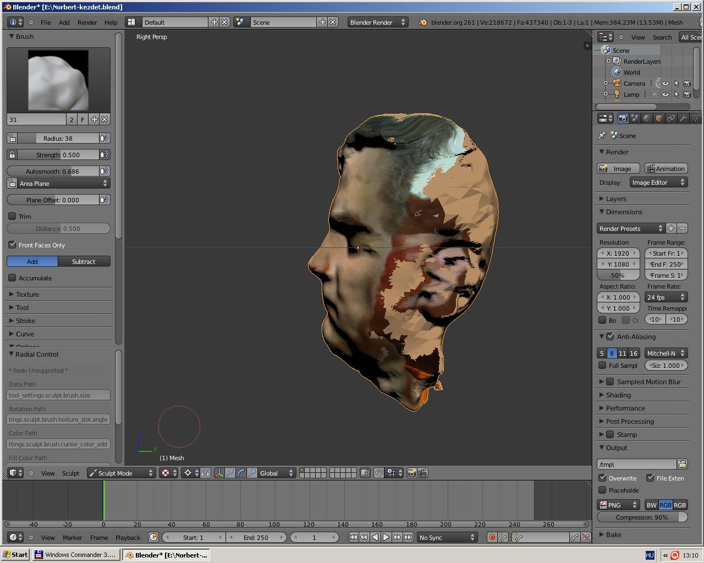This screenshot has height=563, width=704.
Task: Jump to the first frame in timeline
Action: click(x=353, y=537)
